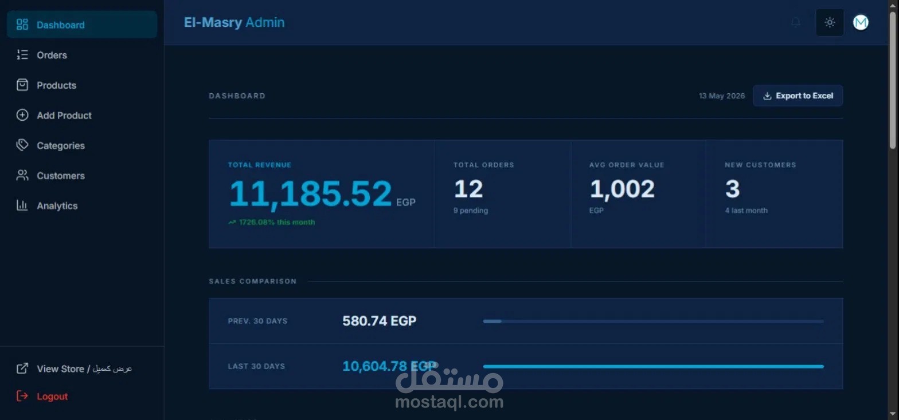This screenshot has height=420, width=899.
Task: Open the Products section
Action: pos(82,85)
